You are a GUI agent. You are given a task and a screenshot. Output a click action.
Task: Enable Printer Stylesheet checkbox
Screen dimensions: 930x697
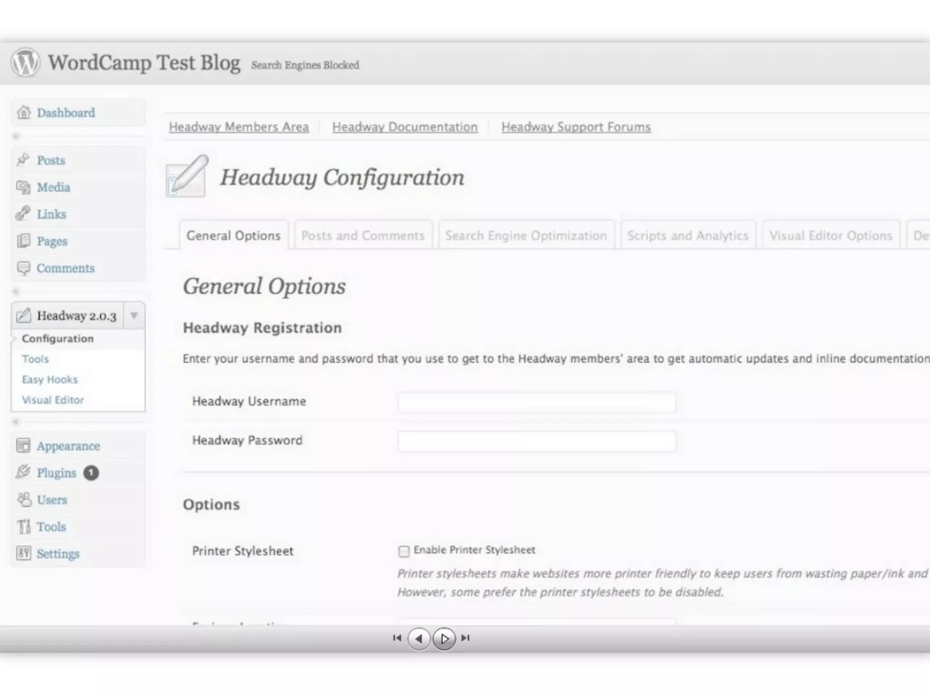coord(403,551)
